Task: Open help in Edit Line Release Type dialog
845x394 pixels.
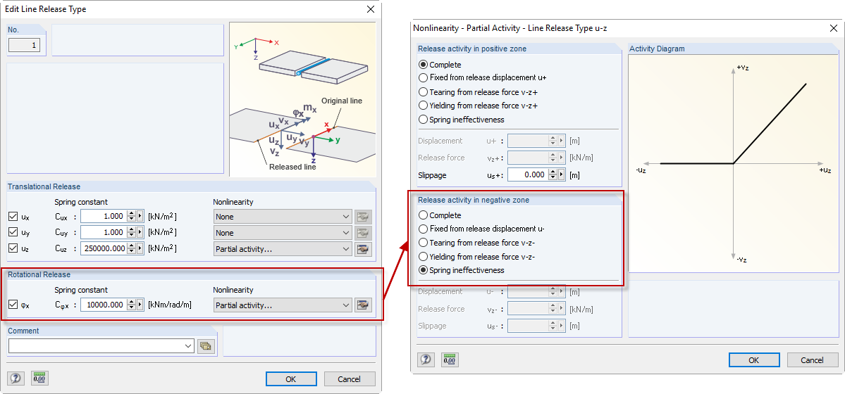Action: click(x=15, y=379)
